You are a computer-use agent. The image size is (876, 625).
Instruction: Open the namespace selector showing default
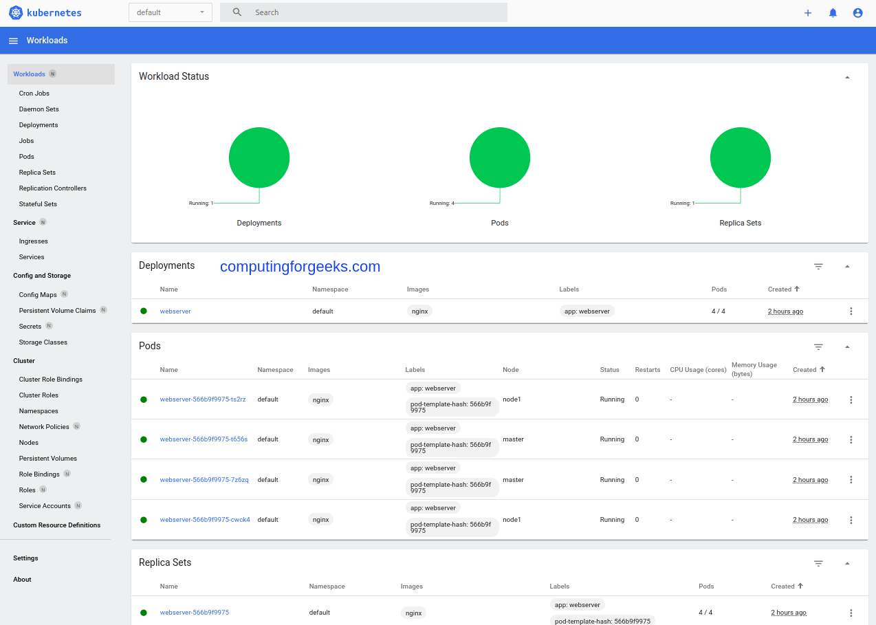pyautogui.click(x=170, y=12)
